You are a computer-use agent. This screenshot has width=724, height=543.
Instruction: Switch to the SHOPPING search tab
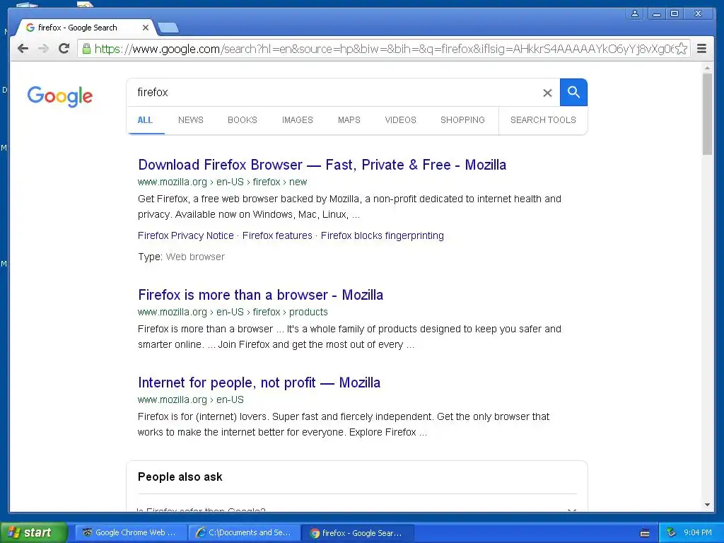[x=462, y=120]
